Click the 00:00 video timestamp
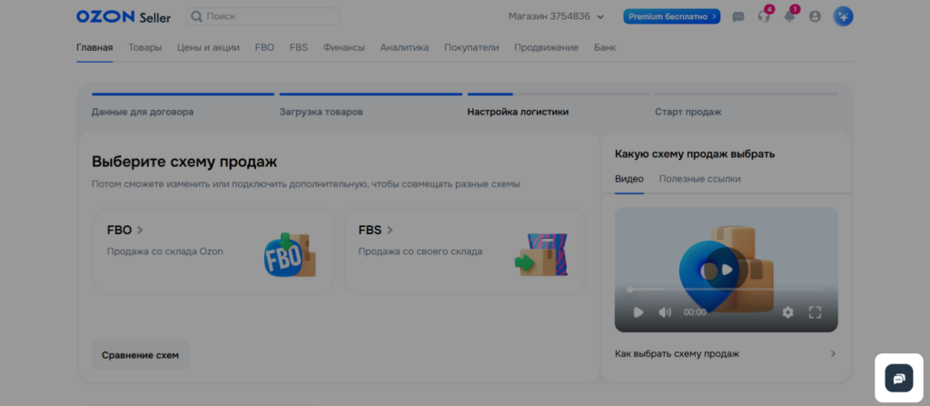 (695, 312)
